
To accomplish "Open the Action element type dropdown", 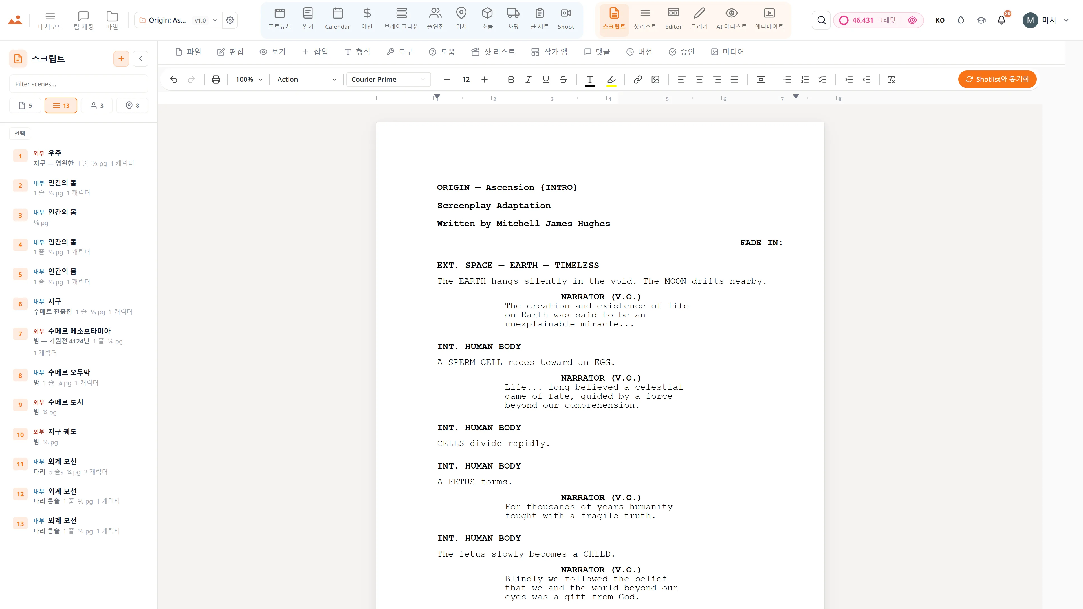I will pos(307,80).
